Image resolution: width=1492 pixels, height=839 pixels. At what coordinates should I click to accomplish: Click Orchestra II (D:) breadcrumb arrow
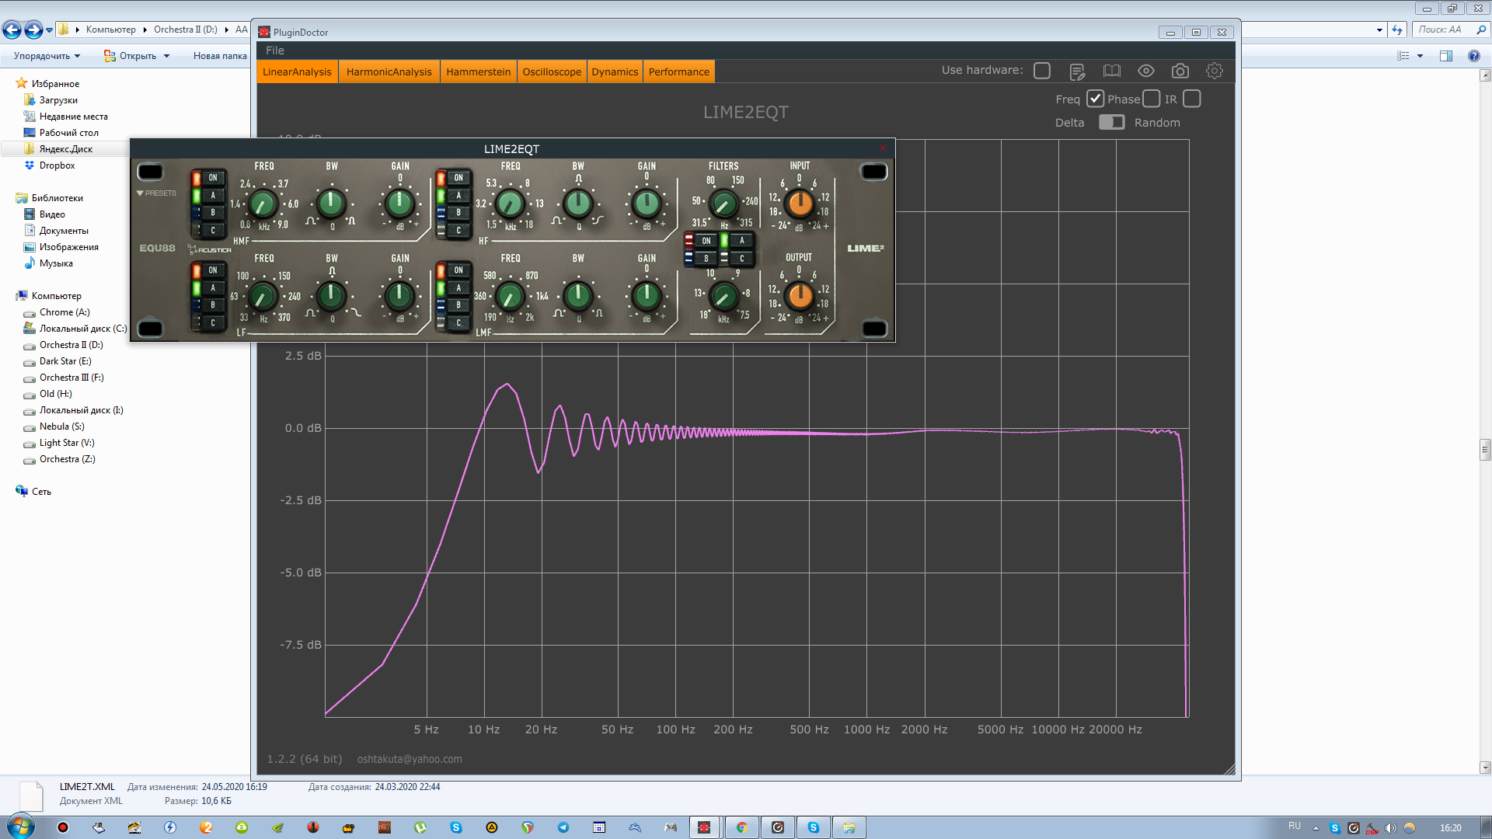coord(227,30)
